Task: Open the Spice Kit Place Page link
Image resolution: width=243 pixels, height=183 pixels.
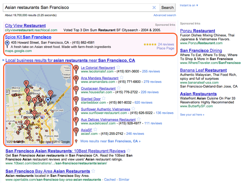Action: (x=165, y=48)
